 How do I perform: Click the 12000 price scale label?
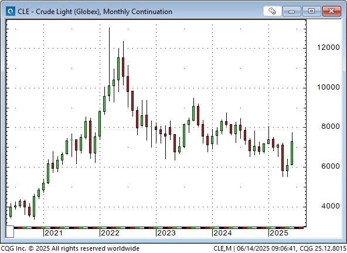coord(328,47)
